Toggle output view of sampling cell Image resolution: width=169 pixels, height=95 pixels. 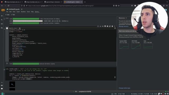click(7, 63)
